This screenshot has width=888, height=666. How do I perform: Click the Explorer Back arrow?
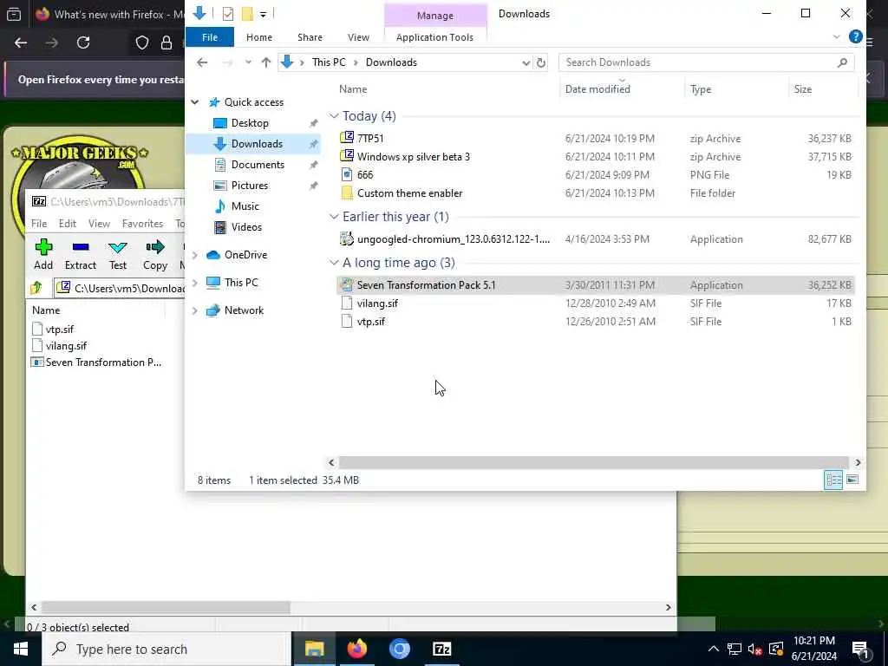pos(202,62)
